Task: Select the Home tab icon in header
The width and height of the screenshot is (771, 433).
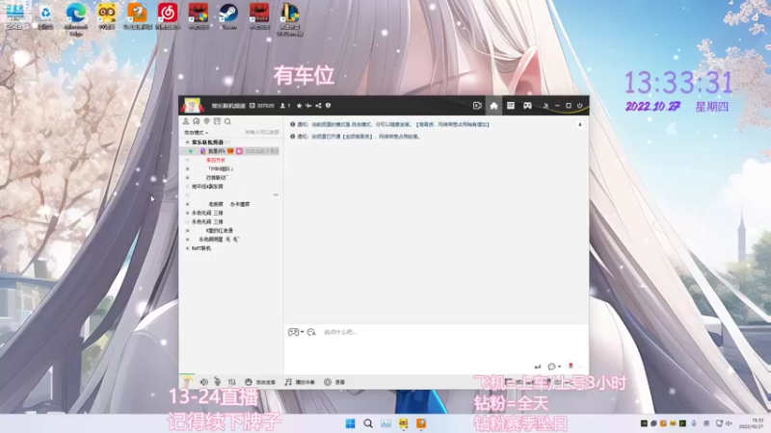Action: (x=493, y=106)
